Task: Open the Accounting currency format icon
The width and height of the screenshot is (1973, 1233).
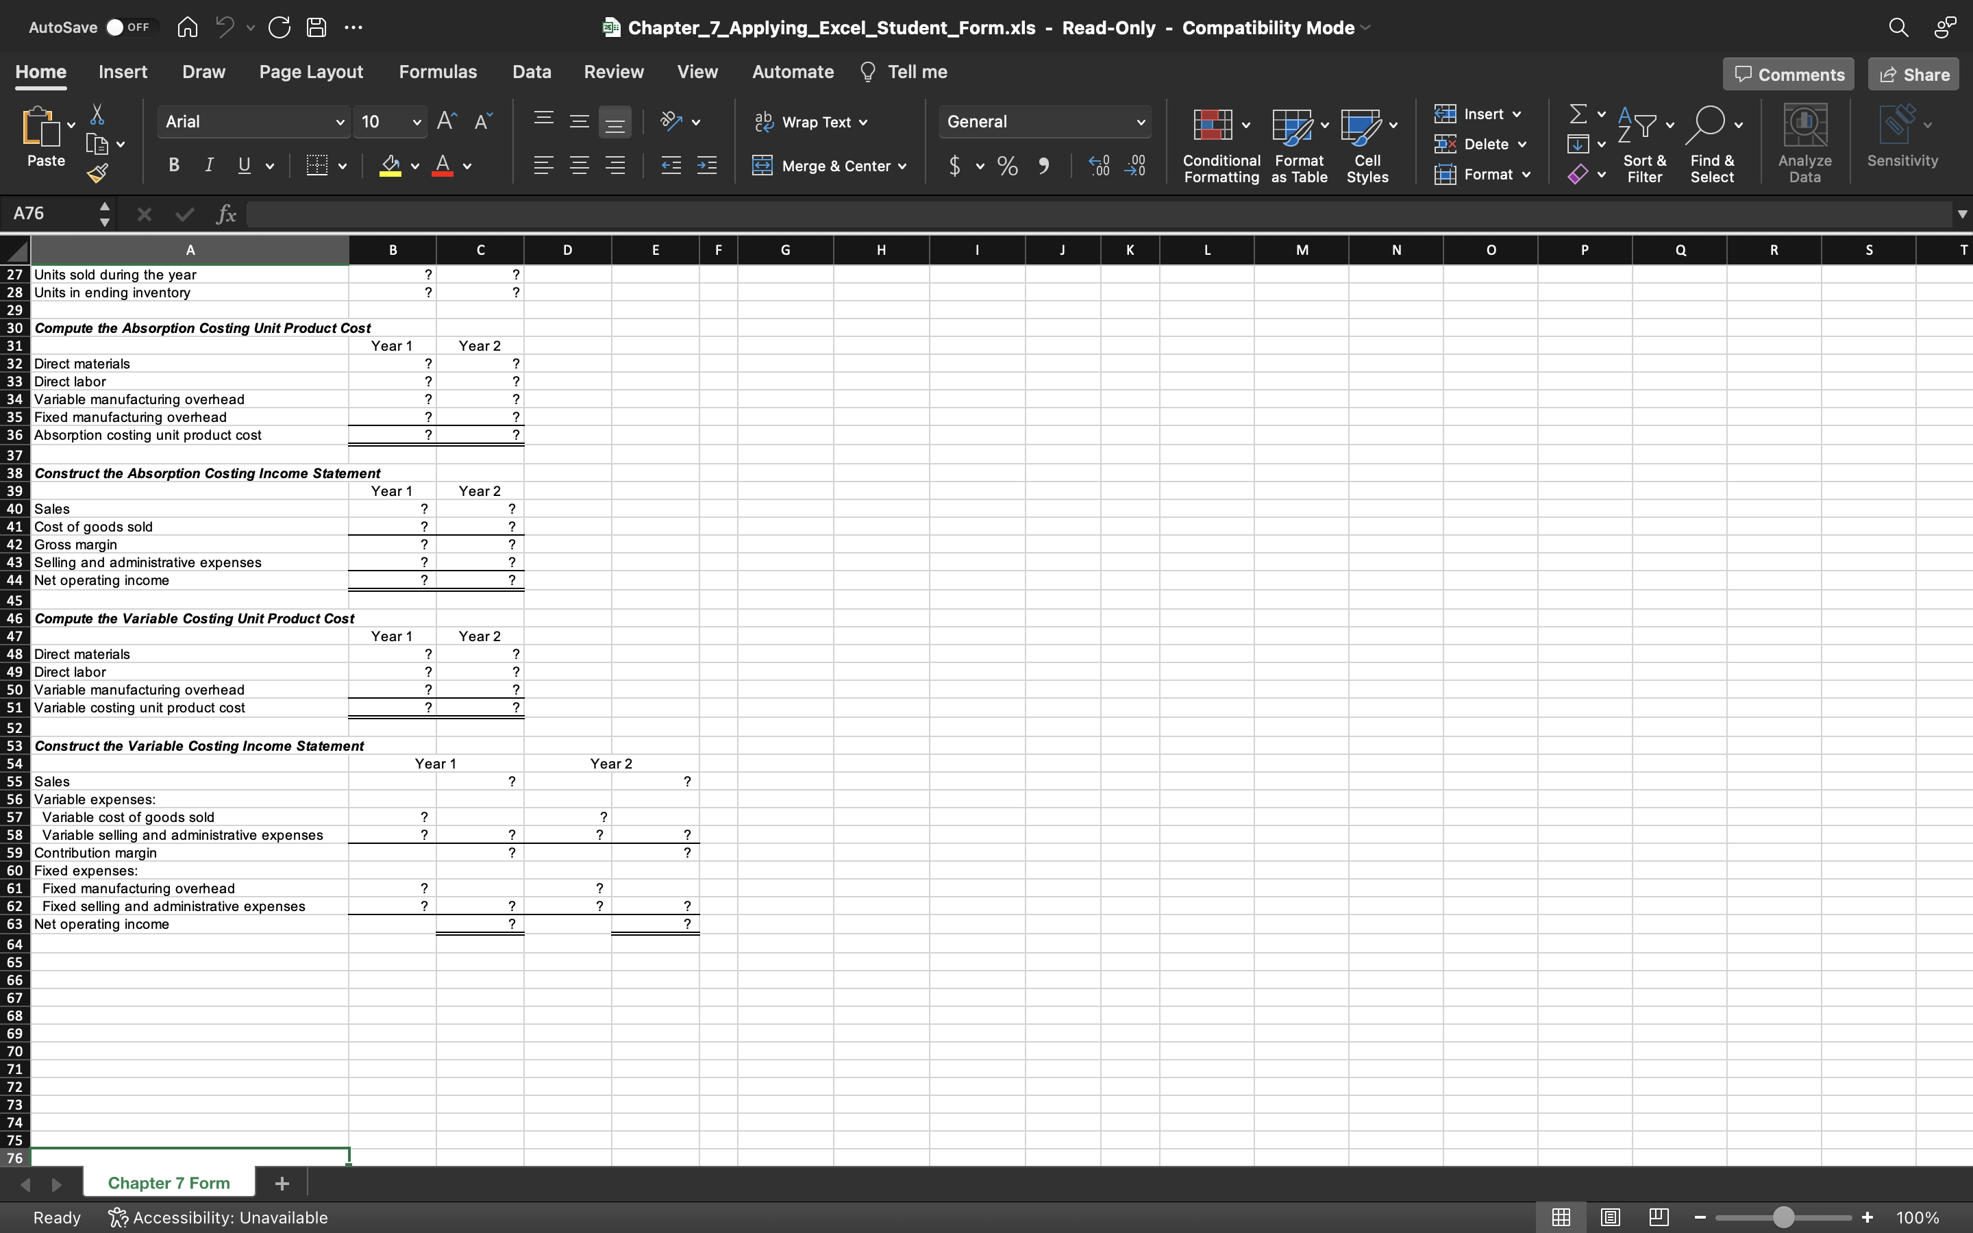Action: tap(955, 166)
